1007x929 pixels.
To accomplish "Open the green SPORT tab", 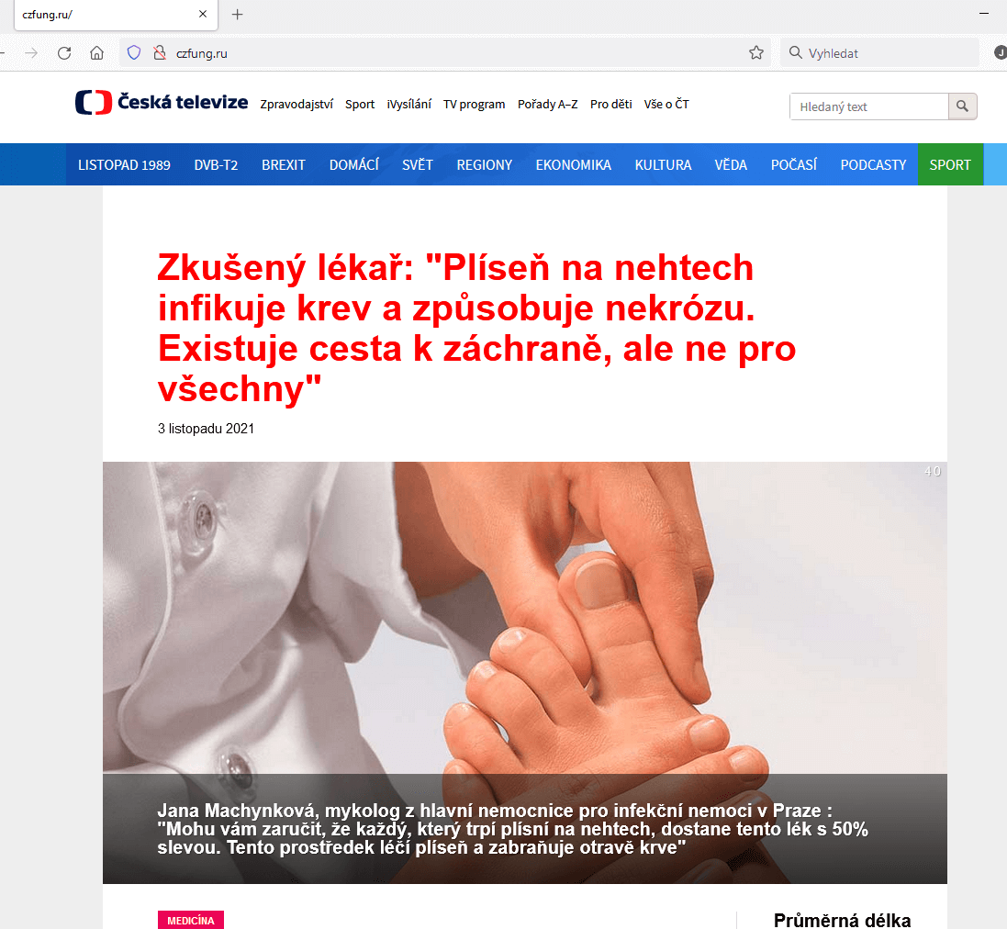I will (950, 165).
